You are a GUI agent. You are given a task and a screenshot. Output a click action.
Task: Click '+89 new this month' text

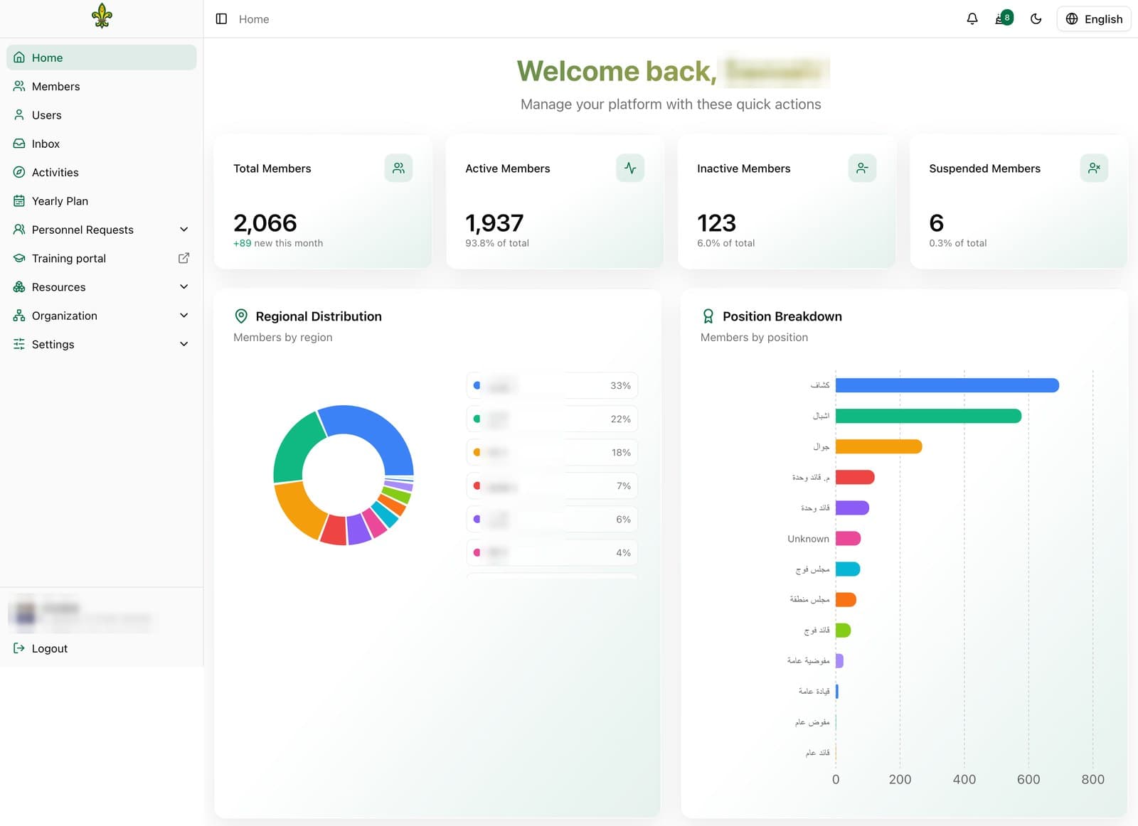coord(278,243)
